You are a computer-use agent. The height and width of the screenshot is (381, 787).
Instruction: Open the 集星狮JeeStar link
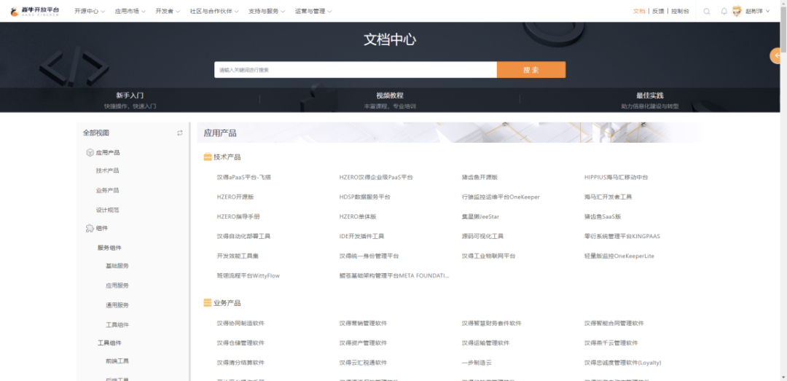click(480, 217)
